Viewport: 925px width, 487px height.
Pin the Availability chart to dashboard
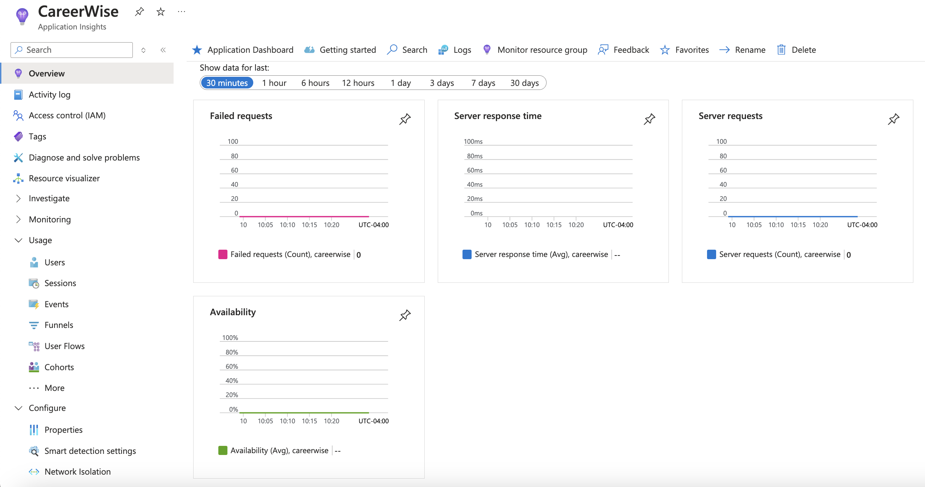point(405,315)
